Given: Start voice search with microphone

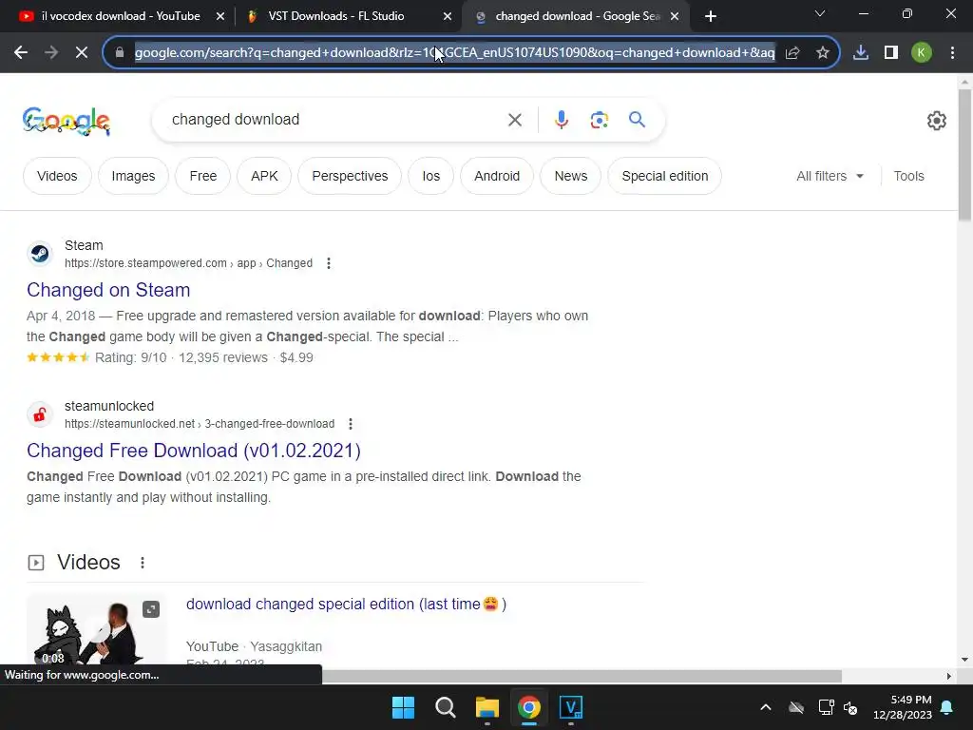Looking at the screenshot, I should pos(562,120).
